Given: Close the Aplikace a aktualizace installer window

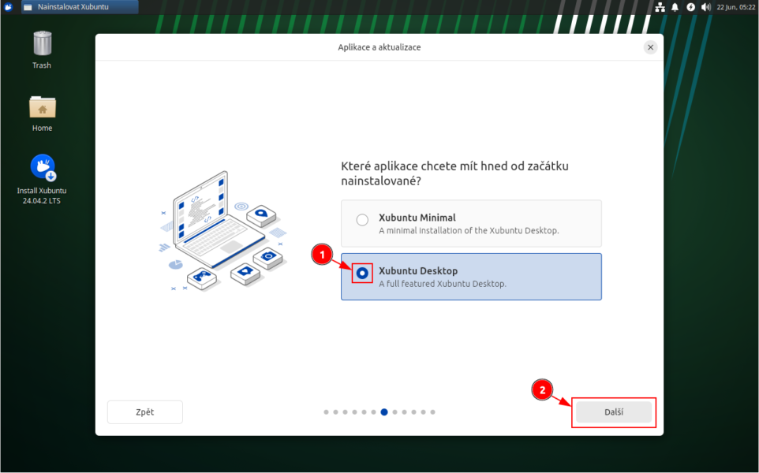Looking at the screenshot, I should click(x=650, y=47).
